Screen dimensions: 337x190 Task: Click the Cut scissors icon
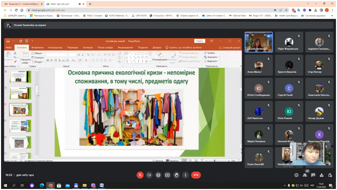point(15,53)
